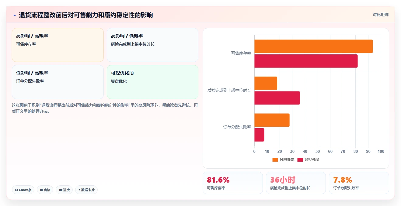Select the 高影响 / 低概率 card
The image size is (401, 206).
pyautogui.click(x=152, y=45)
